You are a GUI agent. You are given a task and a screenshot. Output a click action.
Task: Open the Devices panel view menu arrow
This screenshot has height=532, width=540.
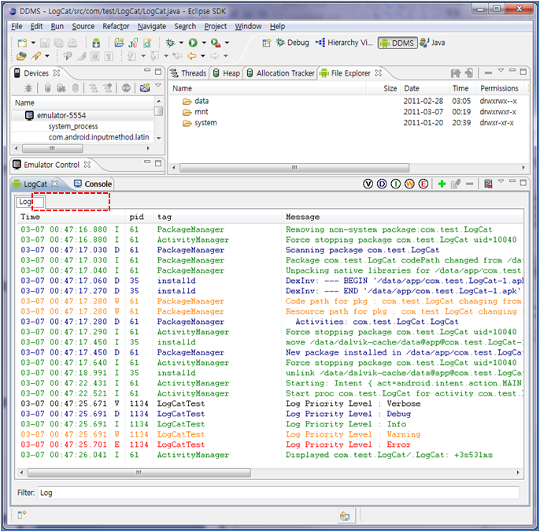(158, 87)
